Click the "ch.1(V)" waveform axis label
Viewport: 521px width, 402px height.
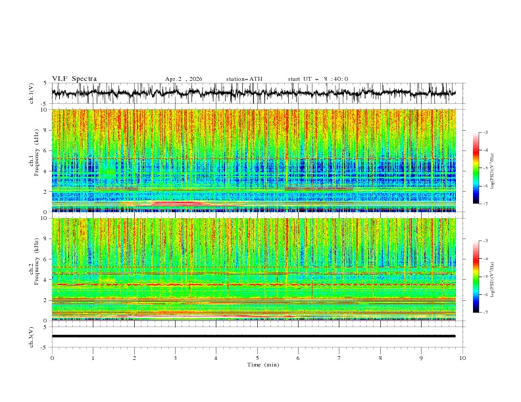32,93
